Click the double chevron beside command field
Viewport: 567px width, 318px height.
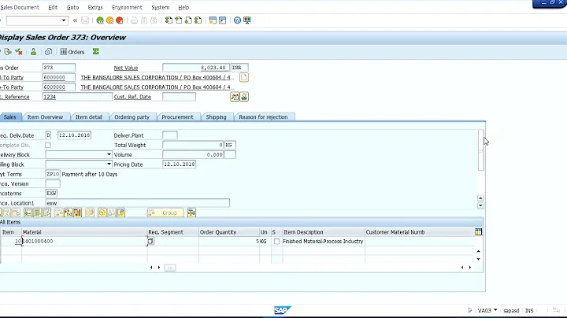tap(76, 20)
